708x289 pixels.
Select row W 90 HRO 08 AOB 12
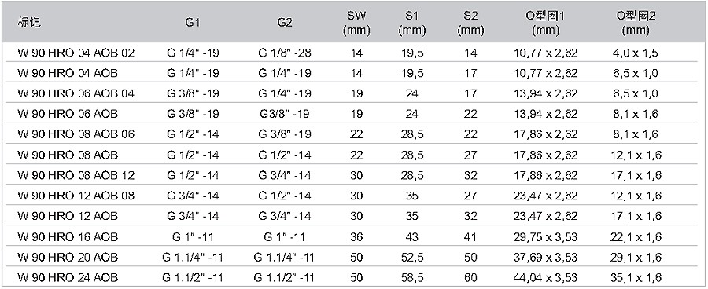pyautogui.click(x=353, y=175)
